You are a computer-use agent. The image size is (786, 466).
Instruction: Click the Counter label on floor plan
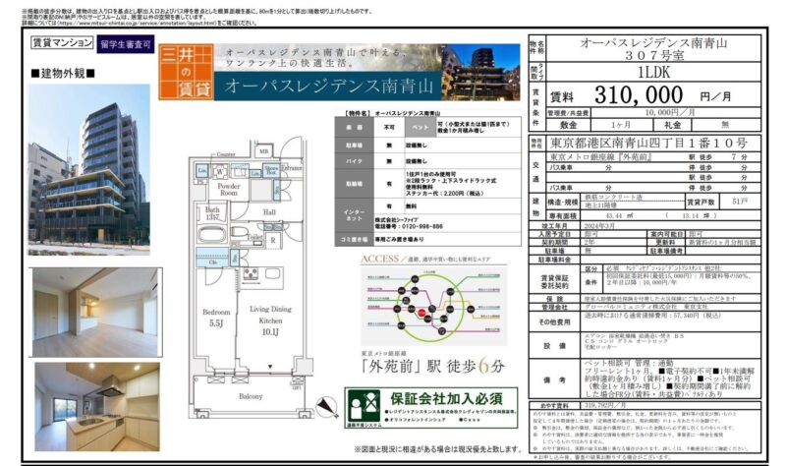pyautogui.click(x=226, y=154)
